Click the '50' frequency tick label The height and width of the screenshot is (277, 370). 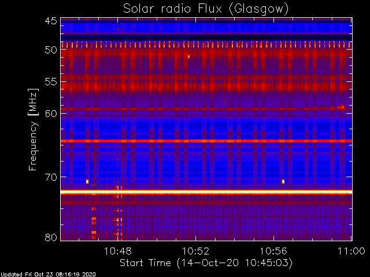coord(51,50)
